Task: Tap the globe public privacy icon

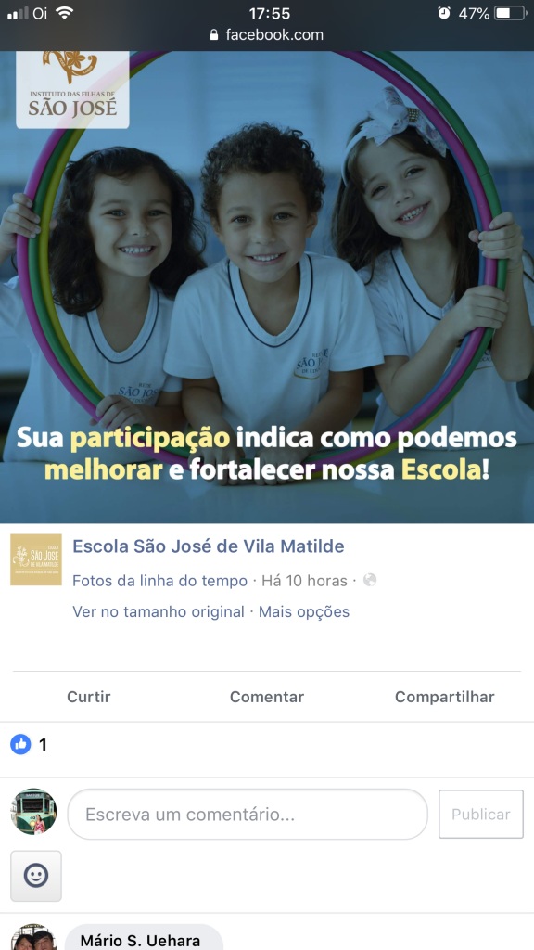Action: point(370,581)
